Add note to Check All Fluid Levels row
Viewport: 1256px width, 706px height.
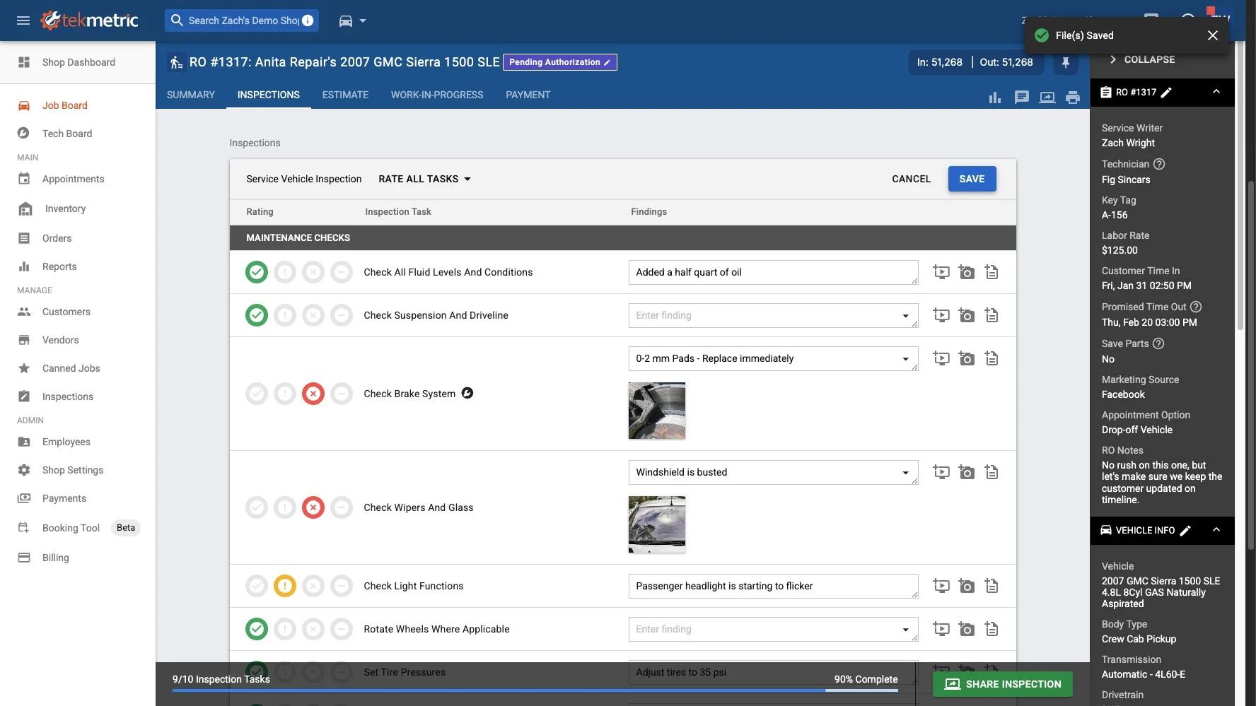(x=992, y=272)
